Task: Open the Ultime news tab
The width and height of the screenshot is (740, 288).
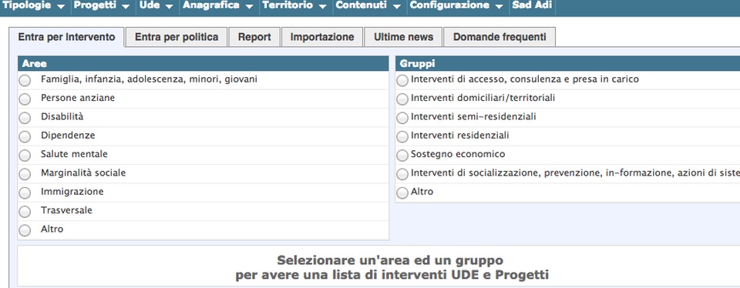Action: [403, 37]
